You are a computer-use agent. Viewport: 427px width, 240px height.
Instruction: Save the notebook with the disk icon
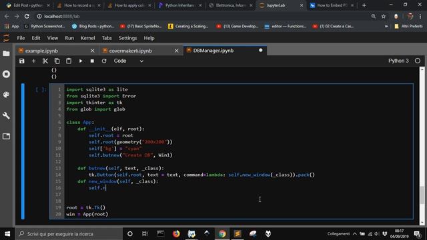pyautogui.click(x=22, y=61)
